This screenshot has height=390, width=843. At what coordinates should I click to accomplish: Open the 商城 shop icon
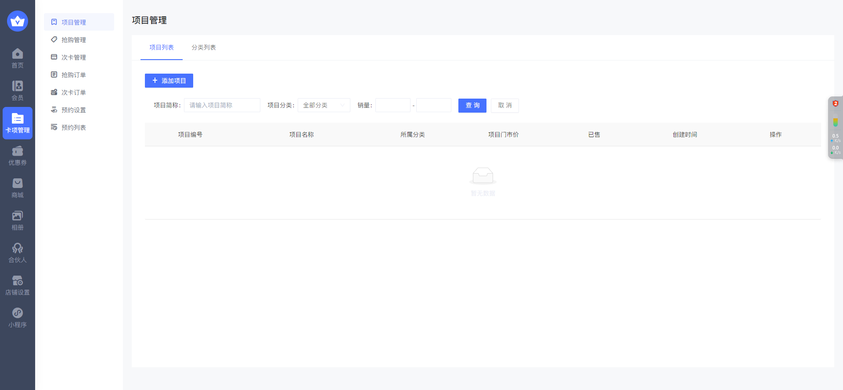click(x=18, y=184)
